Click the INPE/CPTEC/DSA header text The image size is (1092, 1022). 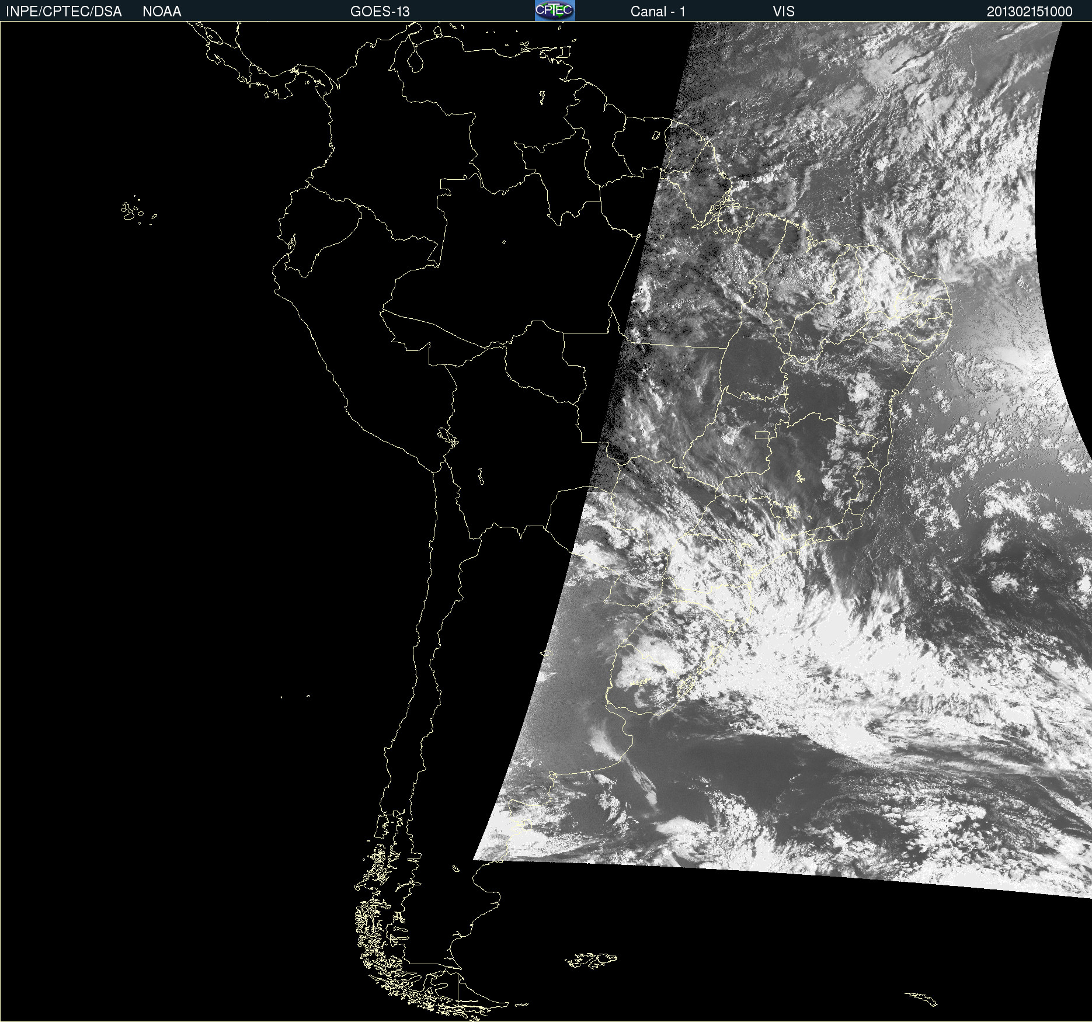(x=64, y=12)
